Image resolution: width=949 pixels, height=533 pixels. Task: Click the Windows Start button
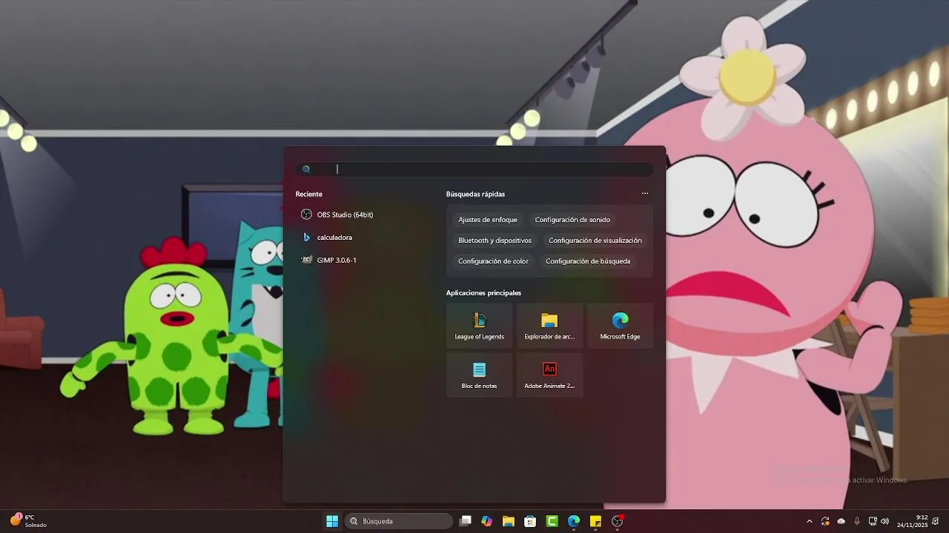point(332,521)
